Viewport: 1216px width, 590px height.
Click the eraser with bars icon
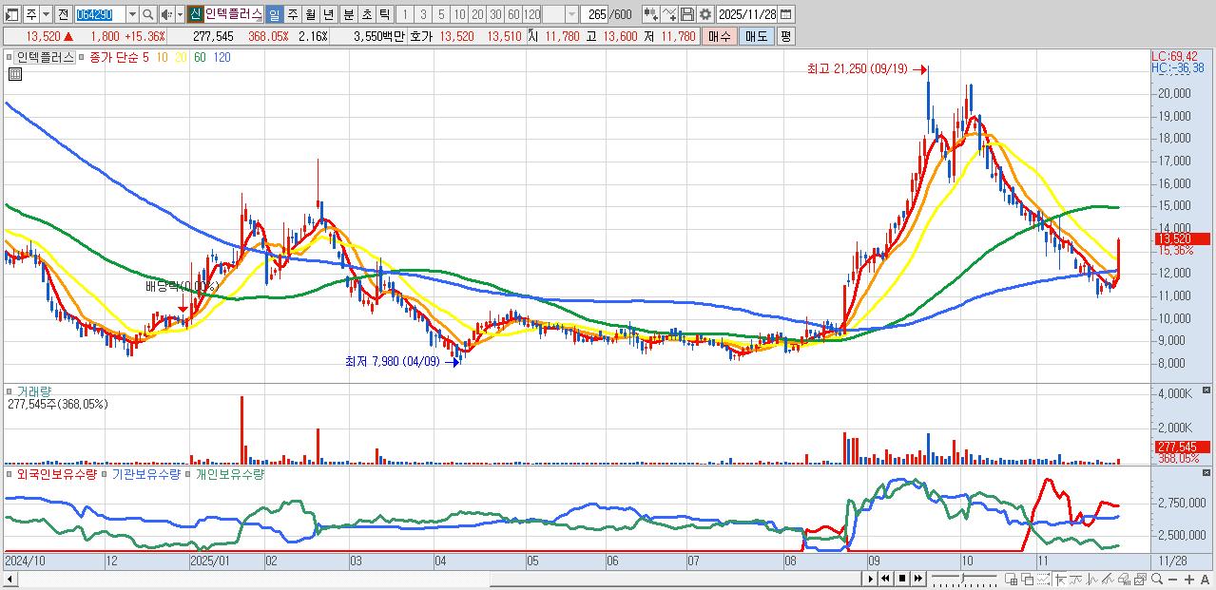point(1125,579)
